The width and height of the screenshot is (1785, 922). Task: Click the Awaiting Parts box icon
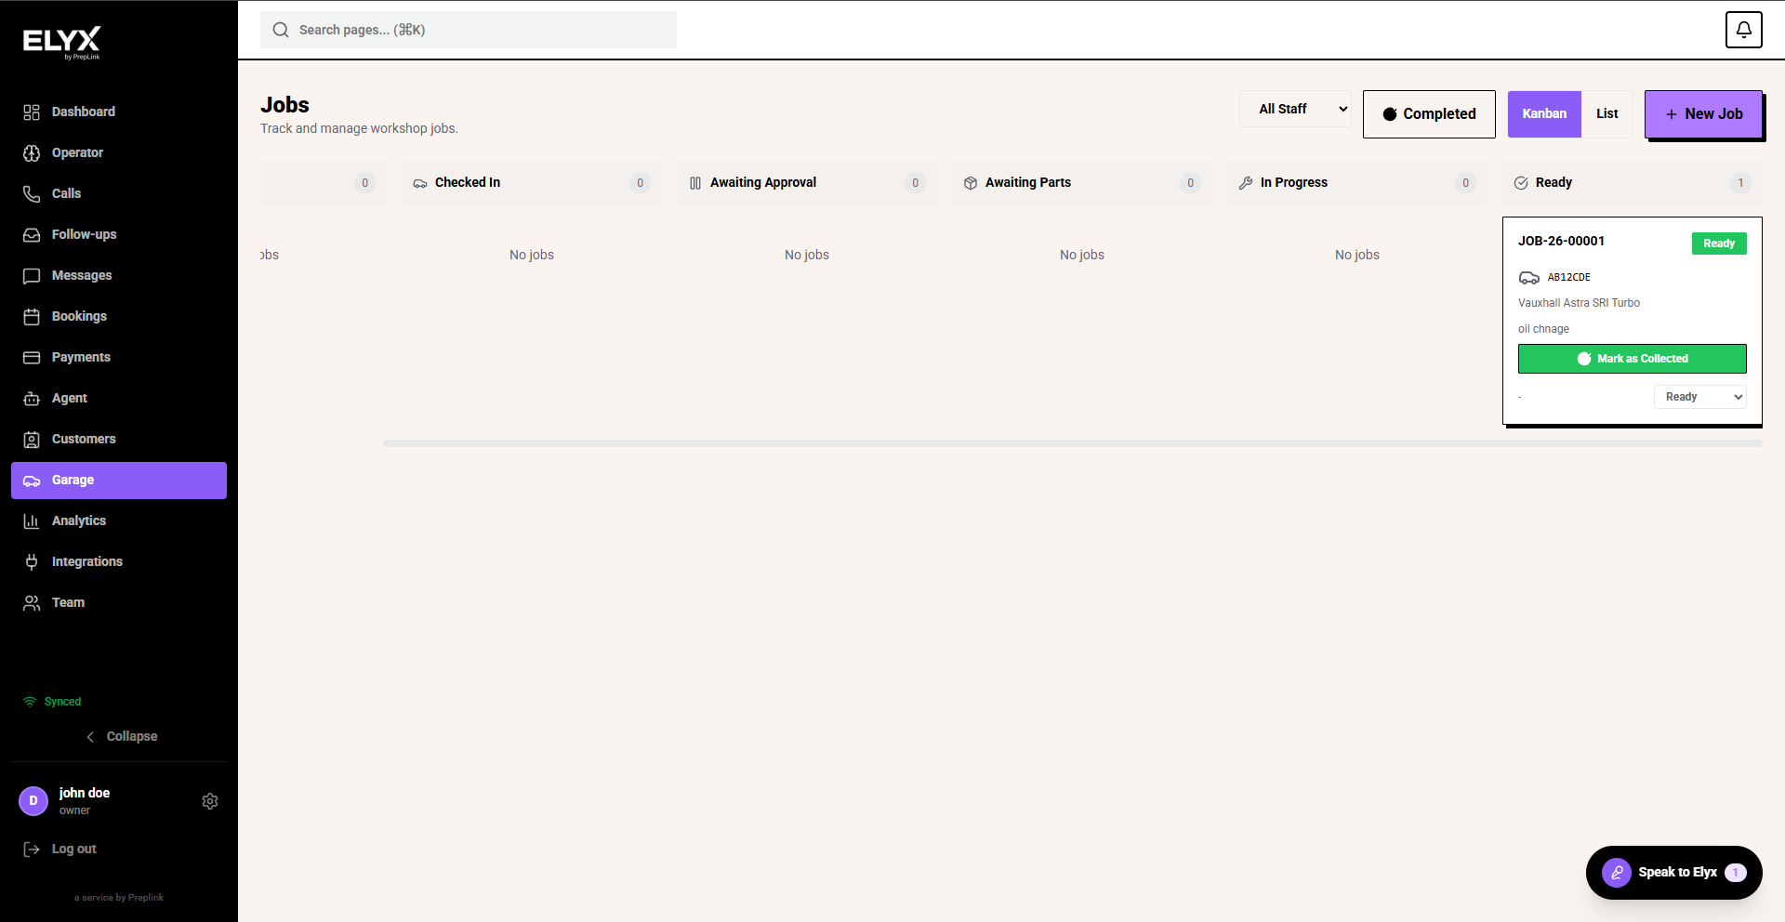(971, 183)
